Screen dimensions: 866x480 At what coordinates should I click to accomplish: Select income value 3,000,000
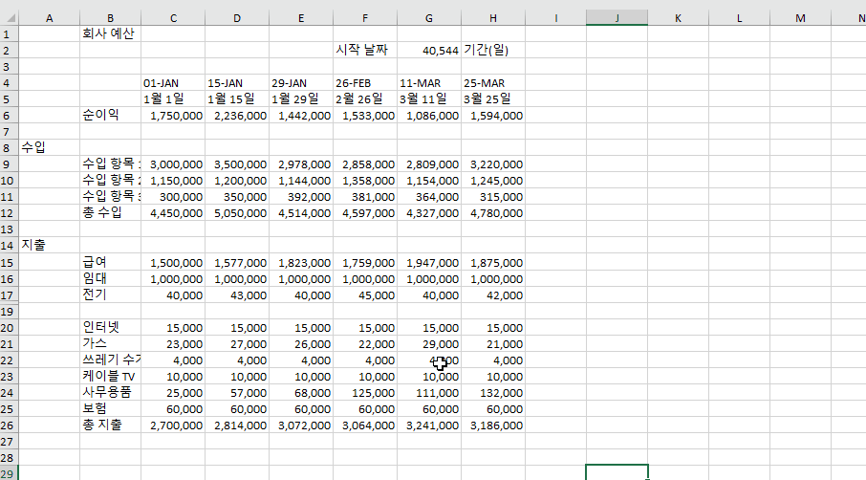(173, 164)
